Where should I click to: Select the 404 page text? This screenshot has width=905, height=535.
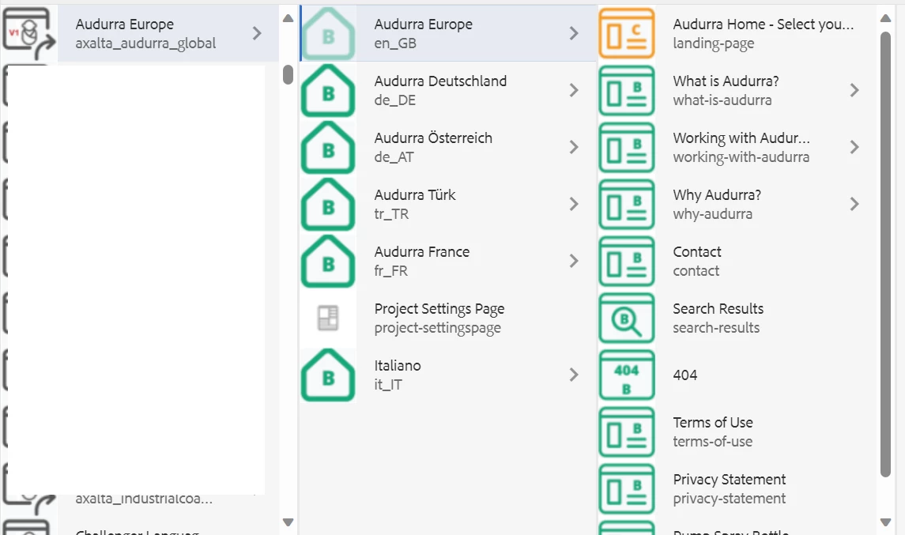click(x=685, y=375)
